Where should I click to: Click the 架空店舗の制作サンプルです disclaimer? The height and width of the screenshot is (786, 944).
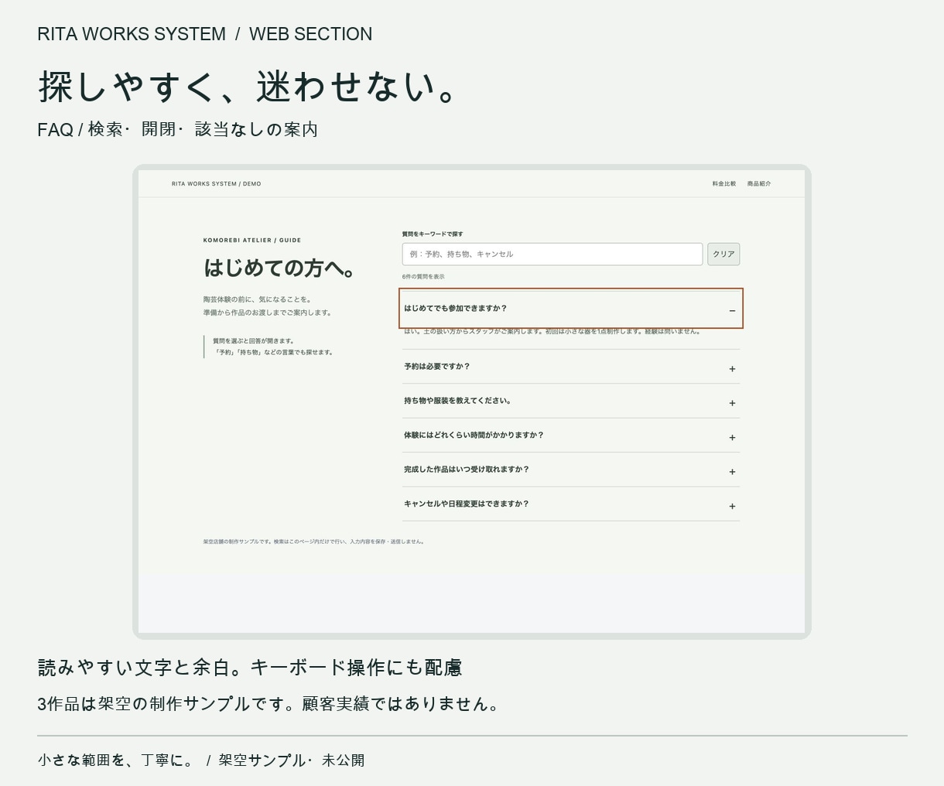click(x=314, y=542)
